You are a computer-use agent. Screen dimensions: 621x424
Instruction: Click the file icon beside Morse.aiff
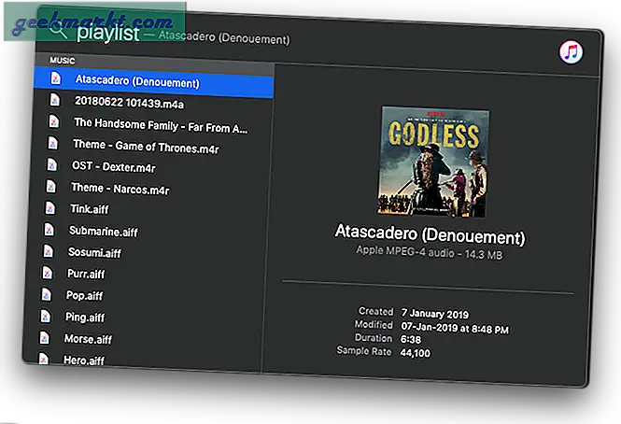click(42, 338)
